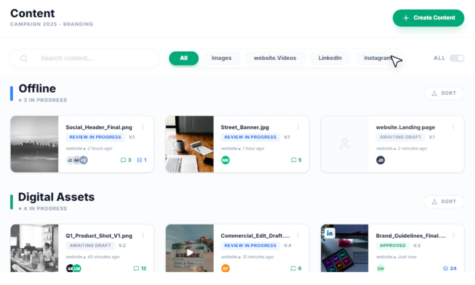The image size is (475, 285).
Task: Click the ST avatar on Commercial_Edit_Draft card
Action: point(225,268)
